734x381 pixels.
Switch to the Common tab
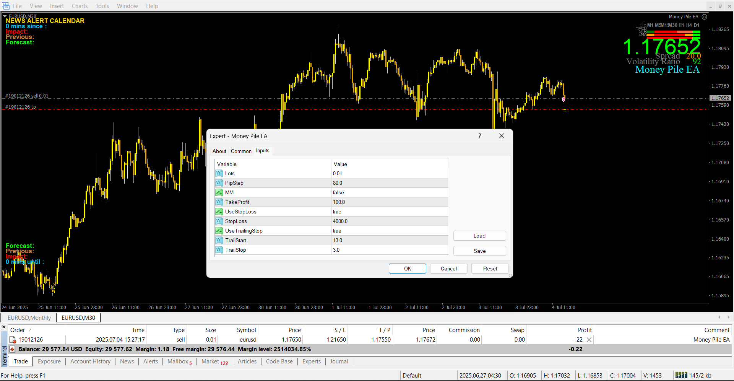pos(241,151)
